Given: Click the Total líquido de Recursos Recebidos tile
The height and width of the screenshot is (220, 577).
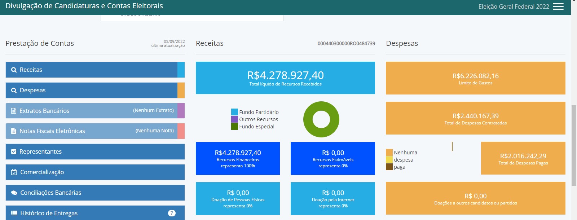Looking at the screenshot, I should click(285, 78).
